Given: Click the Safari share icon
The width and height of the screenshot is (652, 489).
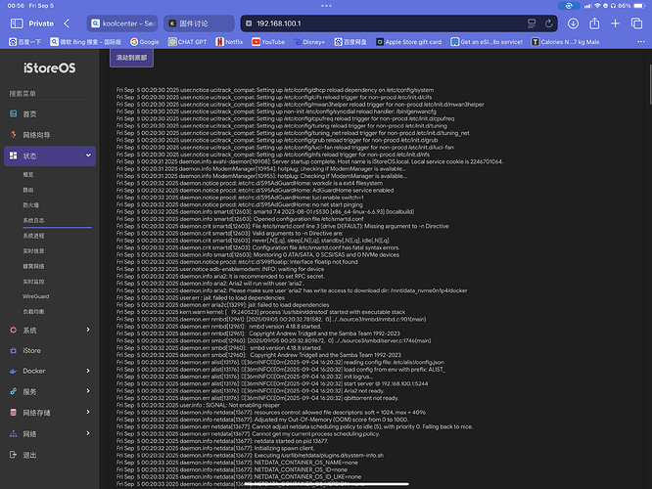Looking at the screenshot, I should click(x=596, y=22).
